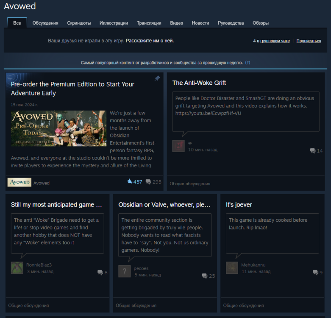Click comment bubble icon with 8 replies
Viewport: 331px width, 318px height.
[100, 272]
